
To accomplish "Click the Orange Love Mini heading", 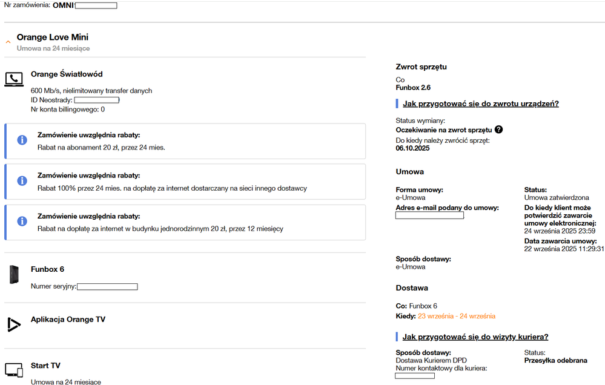I will [x=53, y=38].
